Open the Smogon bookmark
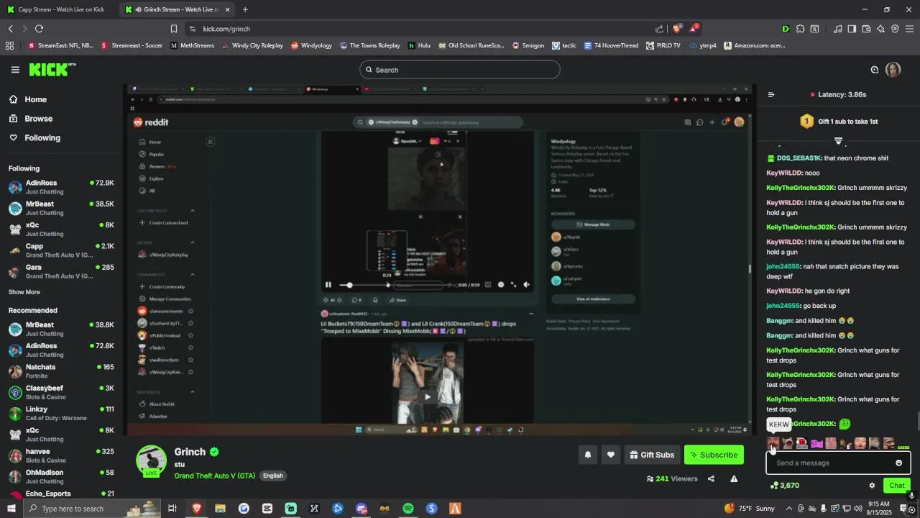The image size is (920, 518). coord(528,45)
